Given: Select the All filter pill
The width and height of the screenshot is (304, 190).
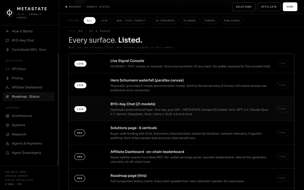Looking at the screenshot, I should click(x=90, y=21).
